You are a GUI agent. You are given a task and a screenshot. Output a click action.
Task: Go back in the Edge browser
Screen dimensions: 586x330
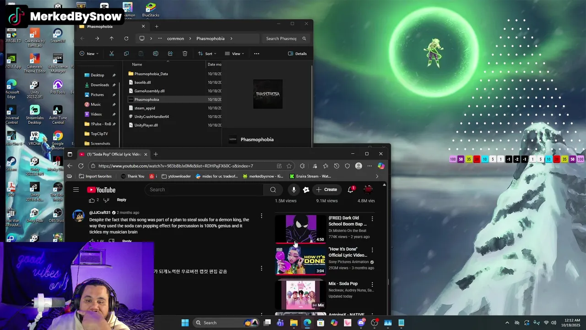click(x=70, y=166)
